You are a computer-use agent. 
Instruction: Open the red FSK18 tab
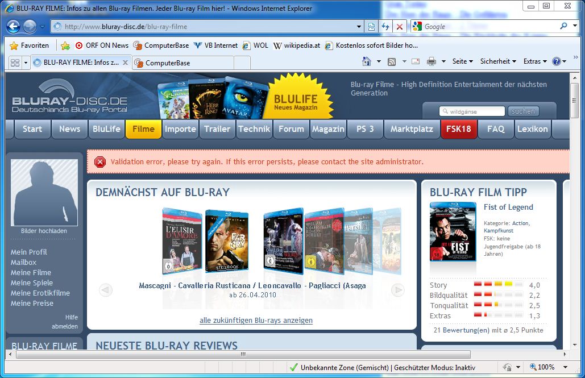pyautogui.click(x=459, y=129)
